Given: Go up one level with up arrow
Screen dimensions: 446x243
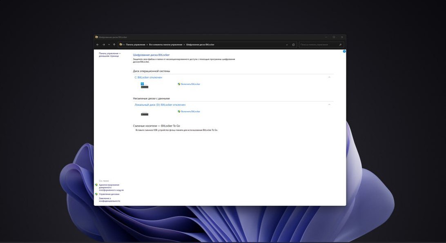Looking at the screenshot, I should [x=114, y=45].
